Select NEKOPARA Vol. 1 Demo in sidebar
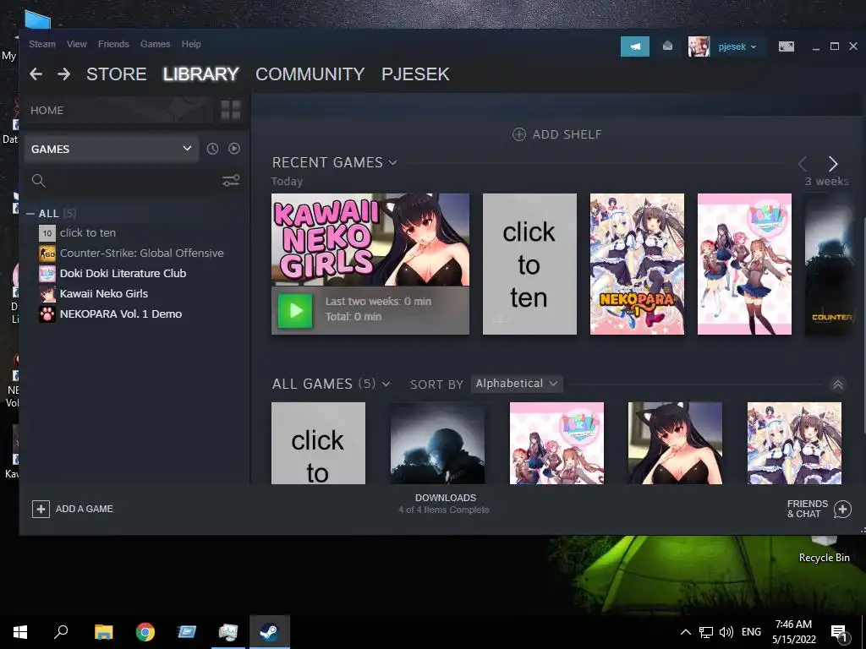866x649 pixels. click(x=120, y=314)
